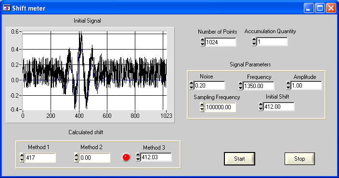The image size is (339, 178).
Task: Click the Method 1 stepper arrows
Action: (22, 157)
